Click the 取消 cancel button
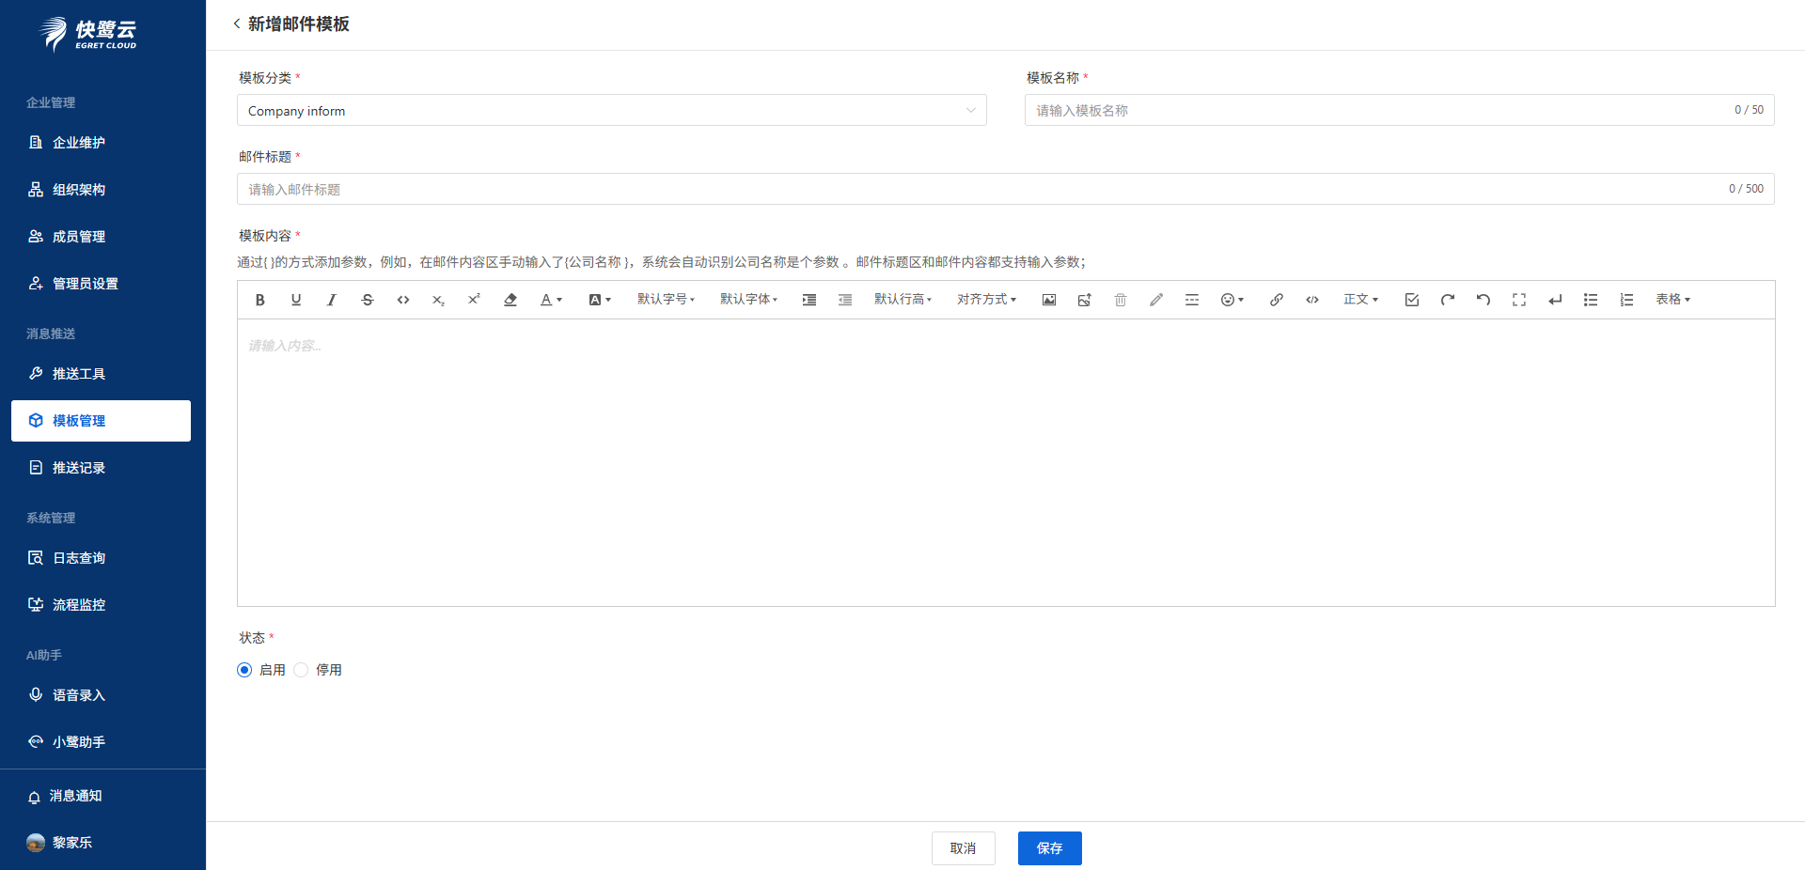This screenshot has width=1805, height=870. click(x=963, y=848)
